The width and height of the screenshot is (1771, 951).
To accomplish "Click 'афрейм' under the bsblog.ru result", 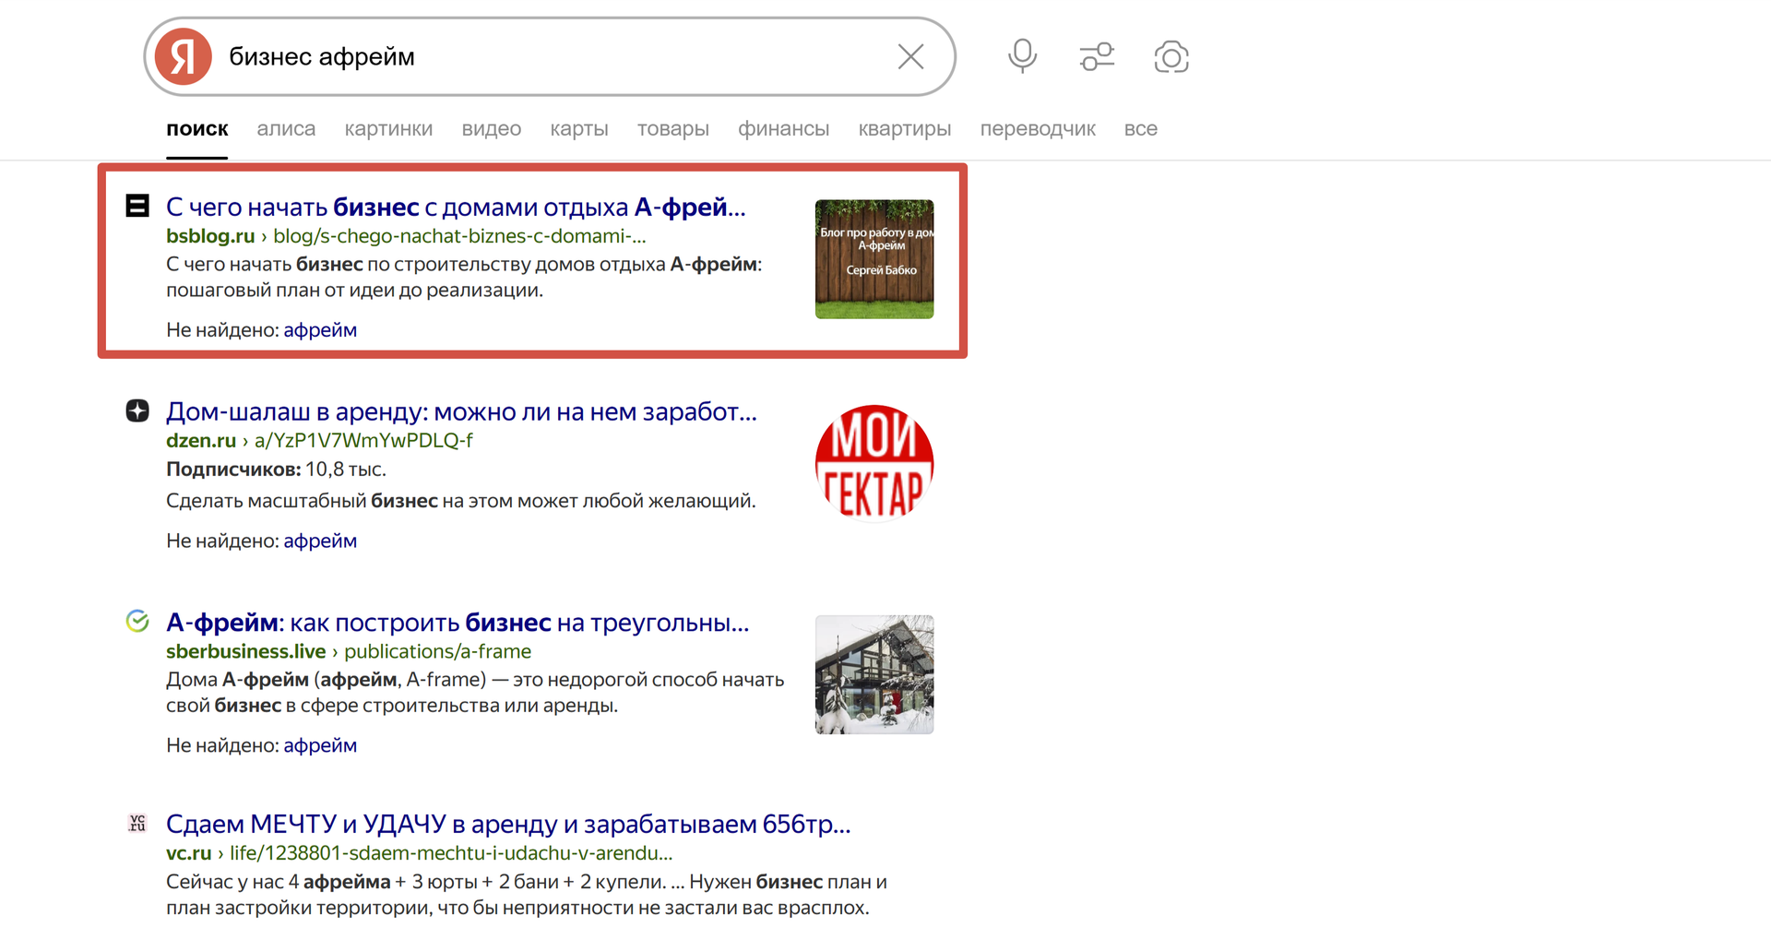I will pos(320,330).
